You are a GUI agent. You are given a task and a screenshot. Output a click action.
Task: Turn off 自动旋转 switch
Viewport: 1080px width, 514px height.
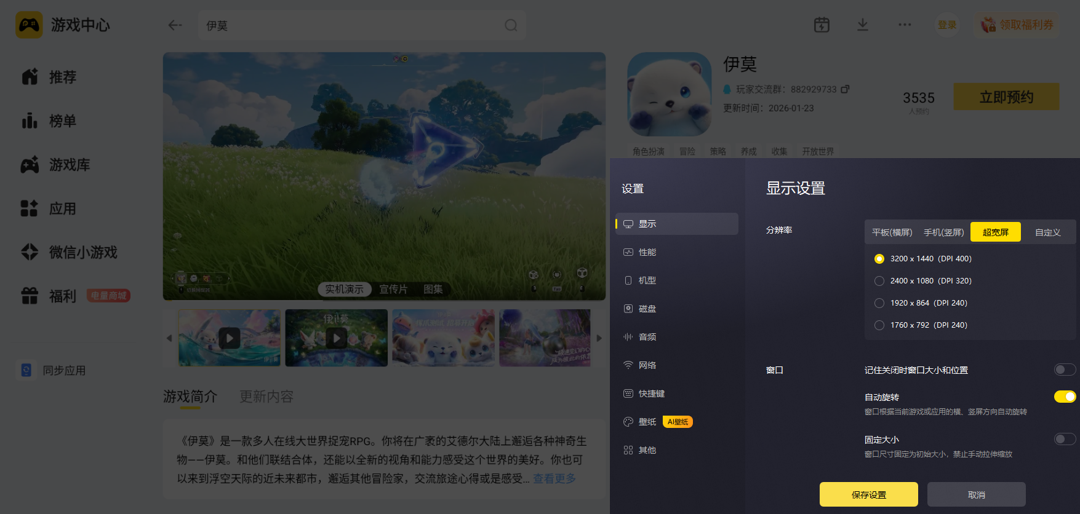[1065, 397]
